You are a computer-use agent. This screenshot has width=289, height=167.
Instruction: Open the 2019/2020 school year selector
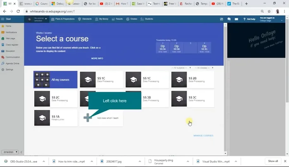point(9,152)
